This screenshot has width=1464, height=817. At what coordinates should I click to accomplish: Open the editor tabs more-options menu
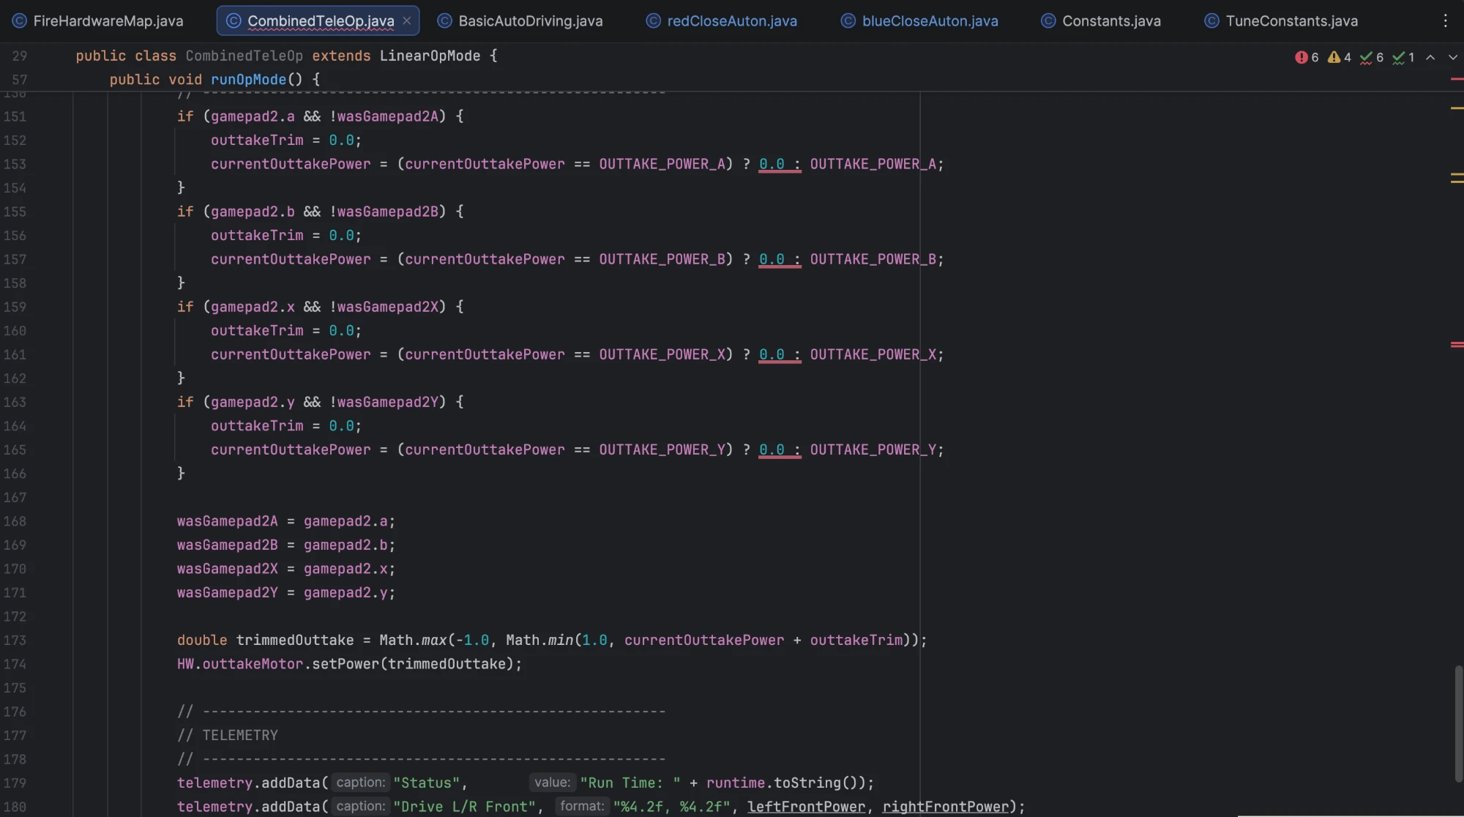pyautogui.click(x=1445, y=20)
